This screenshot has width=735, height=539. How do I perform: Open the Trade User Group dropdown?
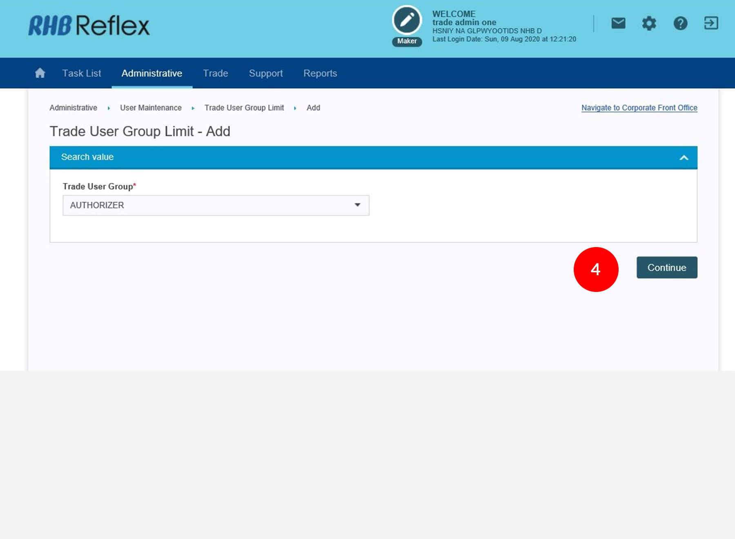click(216, 205)
